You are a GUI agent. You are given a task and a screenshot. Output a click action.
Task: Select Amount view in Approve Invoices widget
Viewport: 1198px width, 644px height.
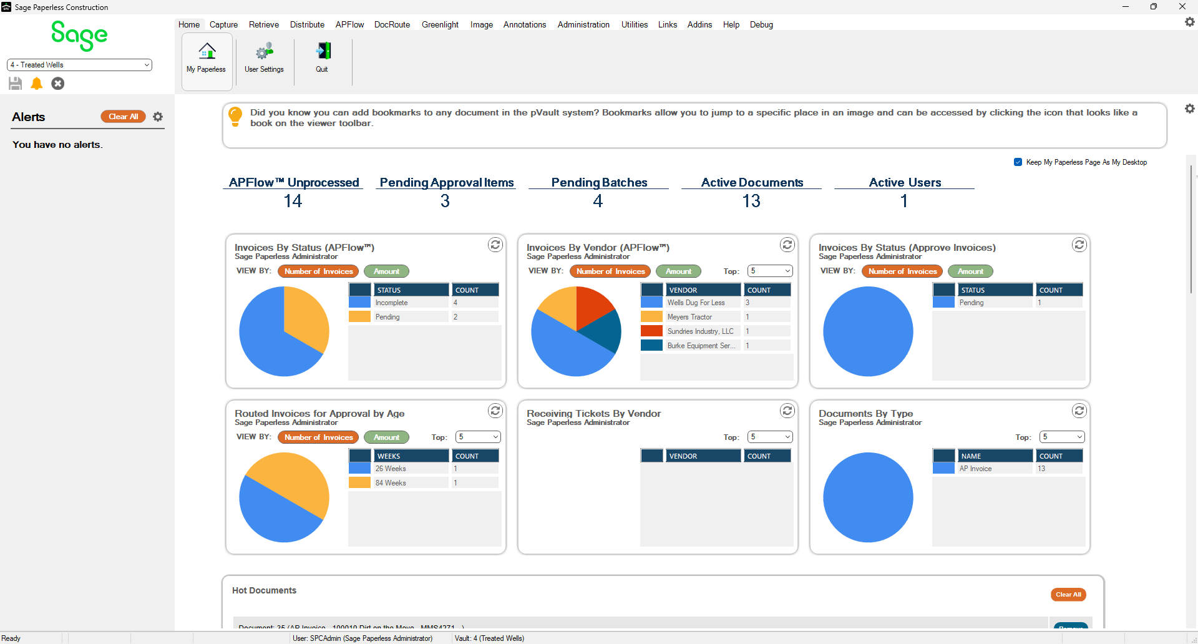[x=971, y=271]
